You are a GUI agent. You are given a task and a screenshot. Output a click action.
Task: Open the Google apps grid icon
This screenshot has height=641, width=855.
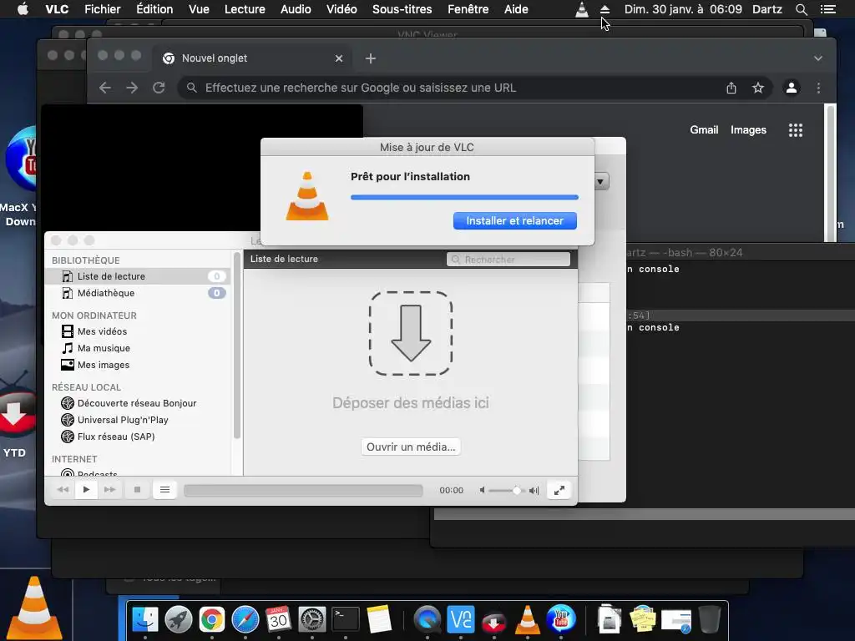click(796, 130)
